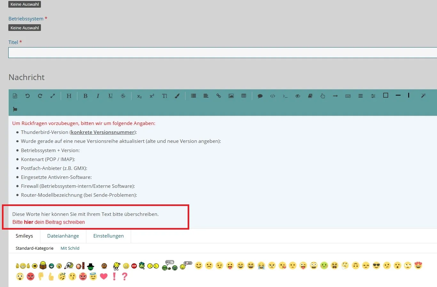Insert a code block
The width and height of the screenshot is (437, 287).
tap(273, 96)
